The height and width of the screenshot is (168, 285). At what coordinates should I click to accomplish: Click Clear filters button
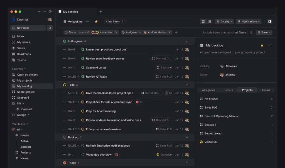pyautogui.click(x=114, y=22)
